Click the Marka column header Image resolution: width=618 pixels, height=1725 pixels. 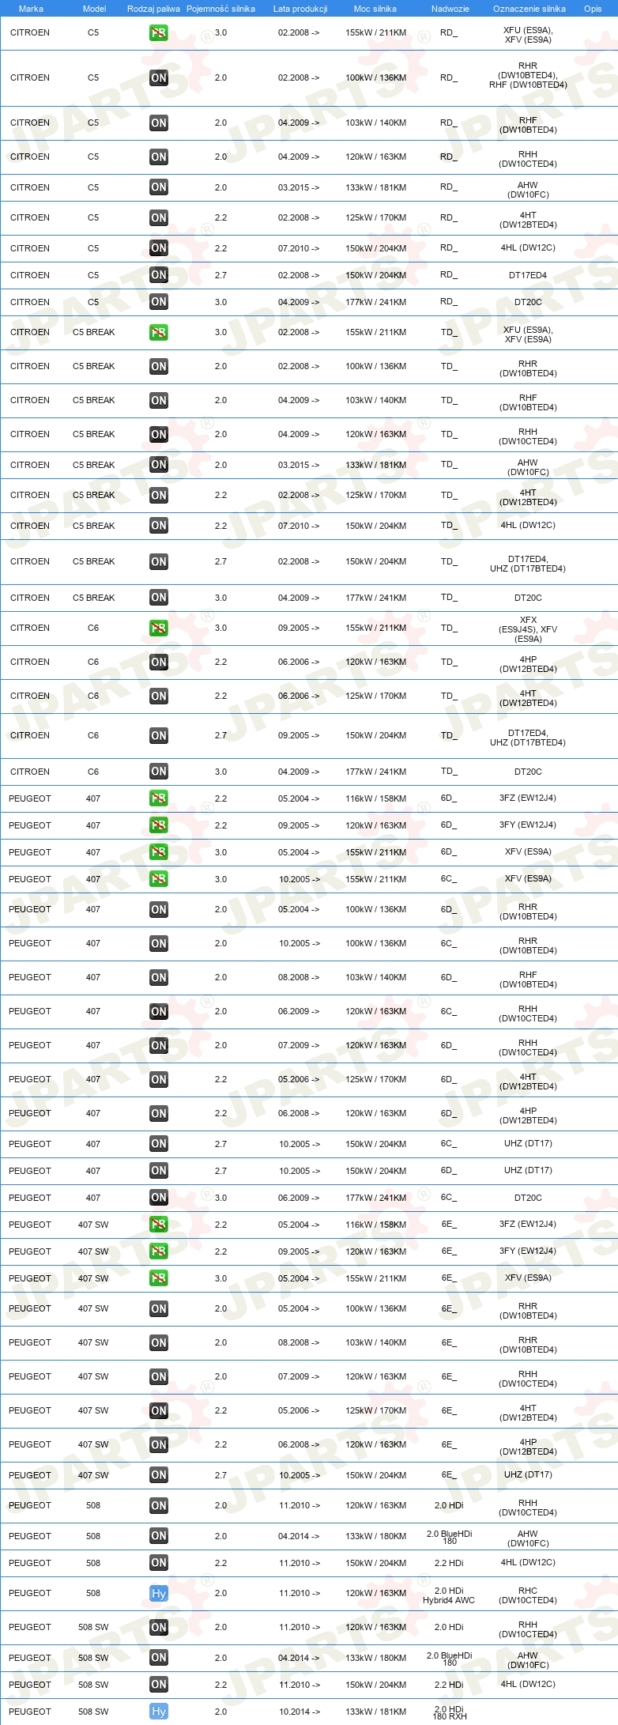click(x=31, y=9)
